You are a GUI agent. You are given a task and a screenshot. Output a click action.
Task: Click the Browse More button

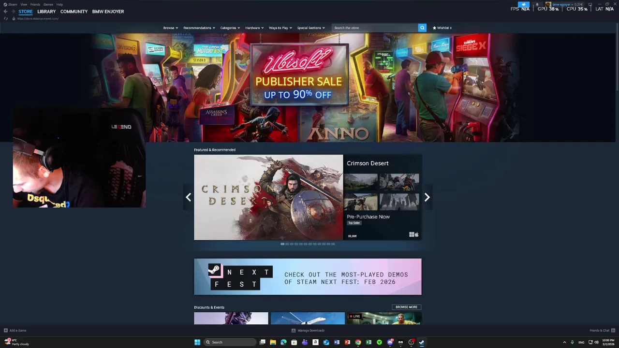[x=406, y=307]
